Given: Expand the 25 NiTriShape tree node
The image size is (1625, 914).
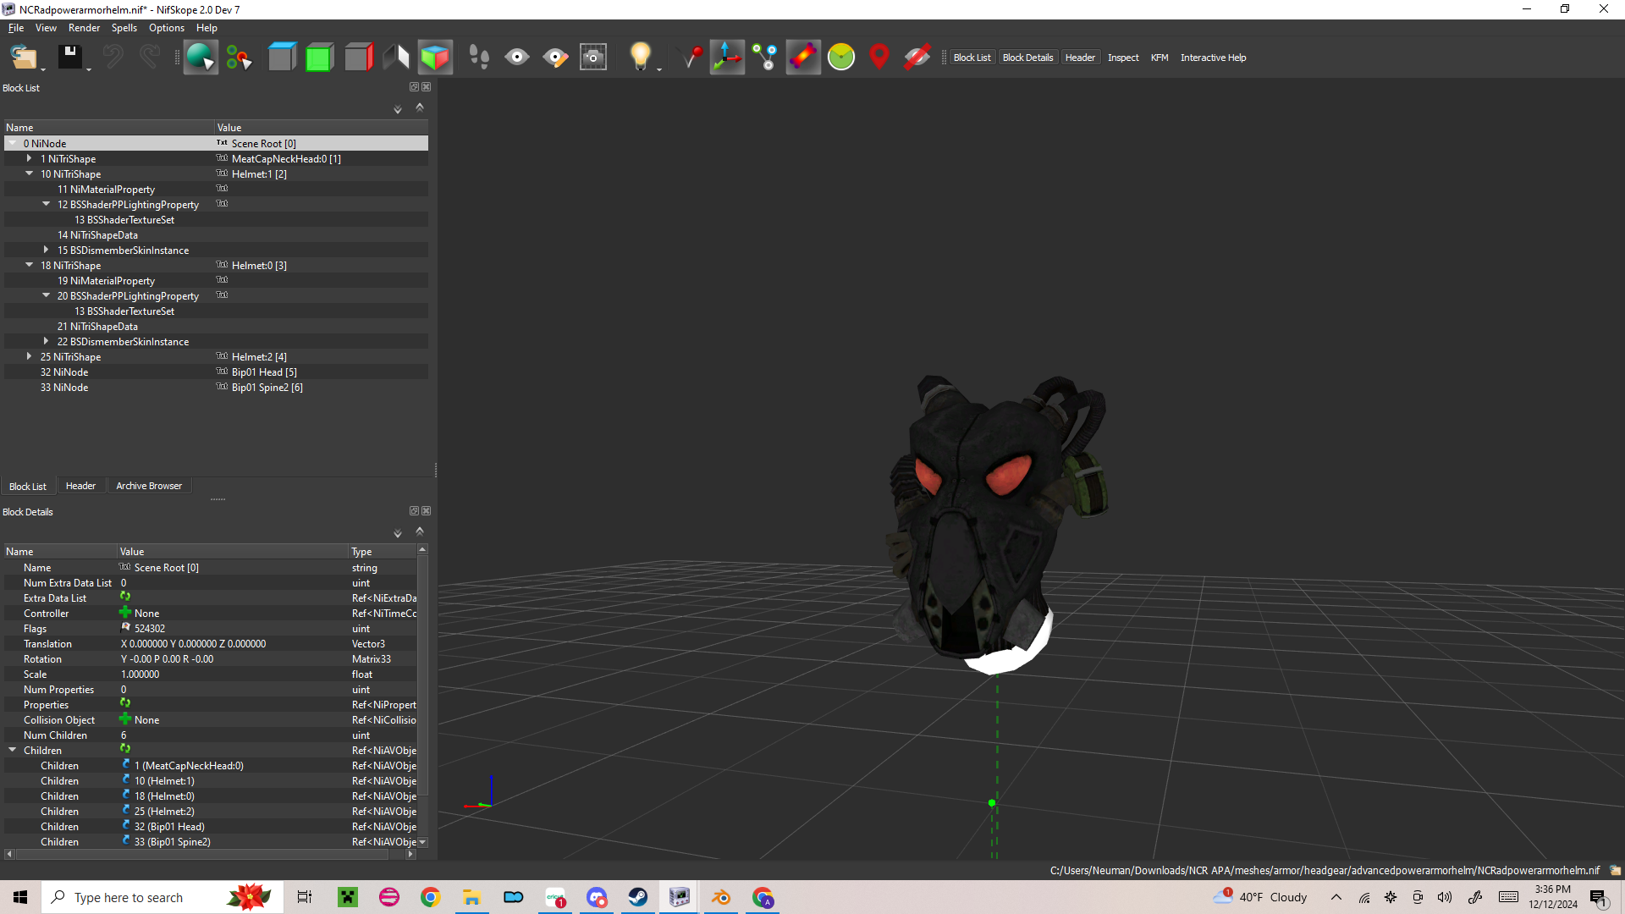Looking at the screenshot, I should click(x=30, y=356).
